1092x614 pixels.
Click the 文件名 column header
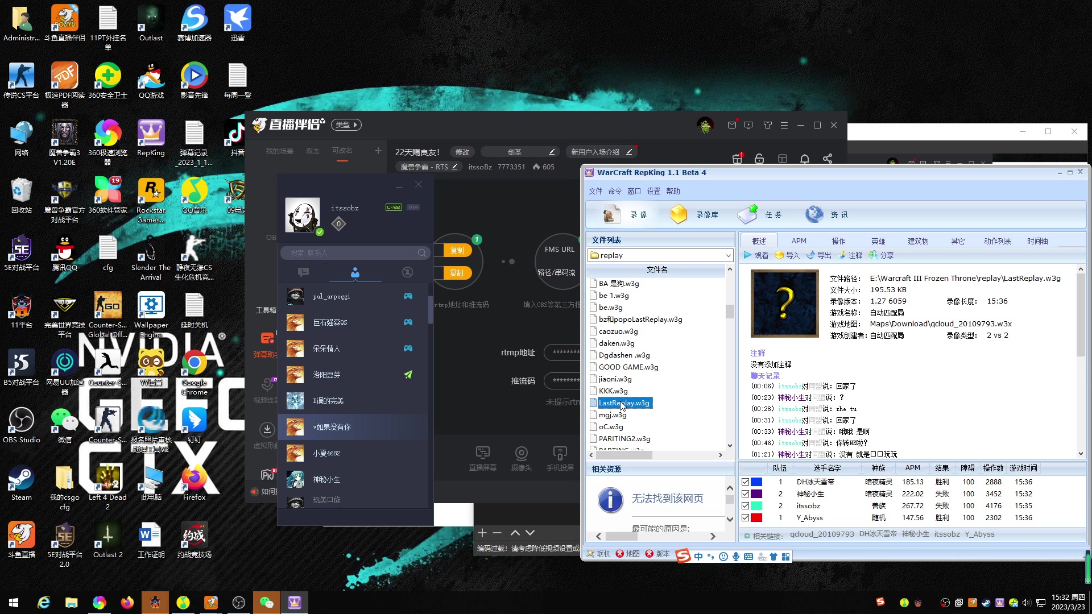pyautogui.click(x=657, y=269)
